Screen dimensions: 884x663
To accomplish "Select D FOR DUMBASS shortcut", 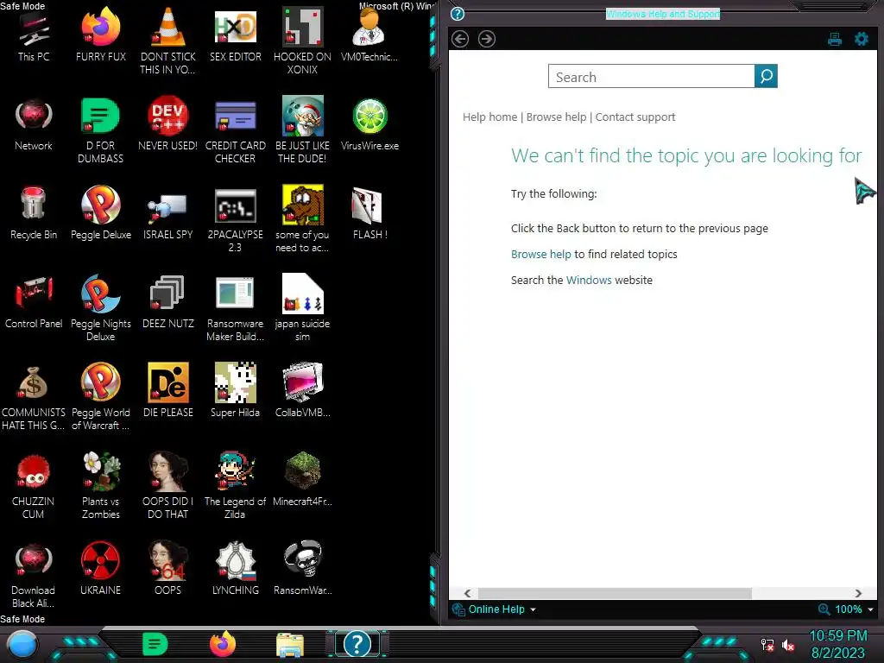I will point(100,130).
